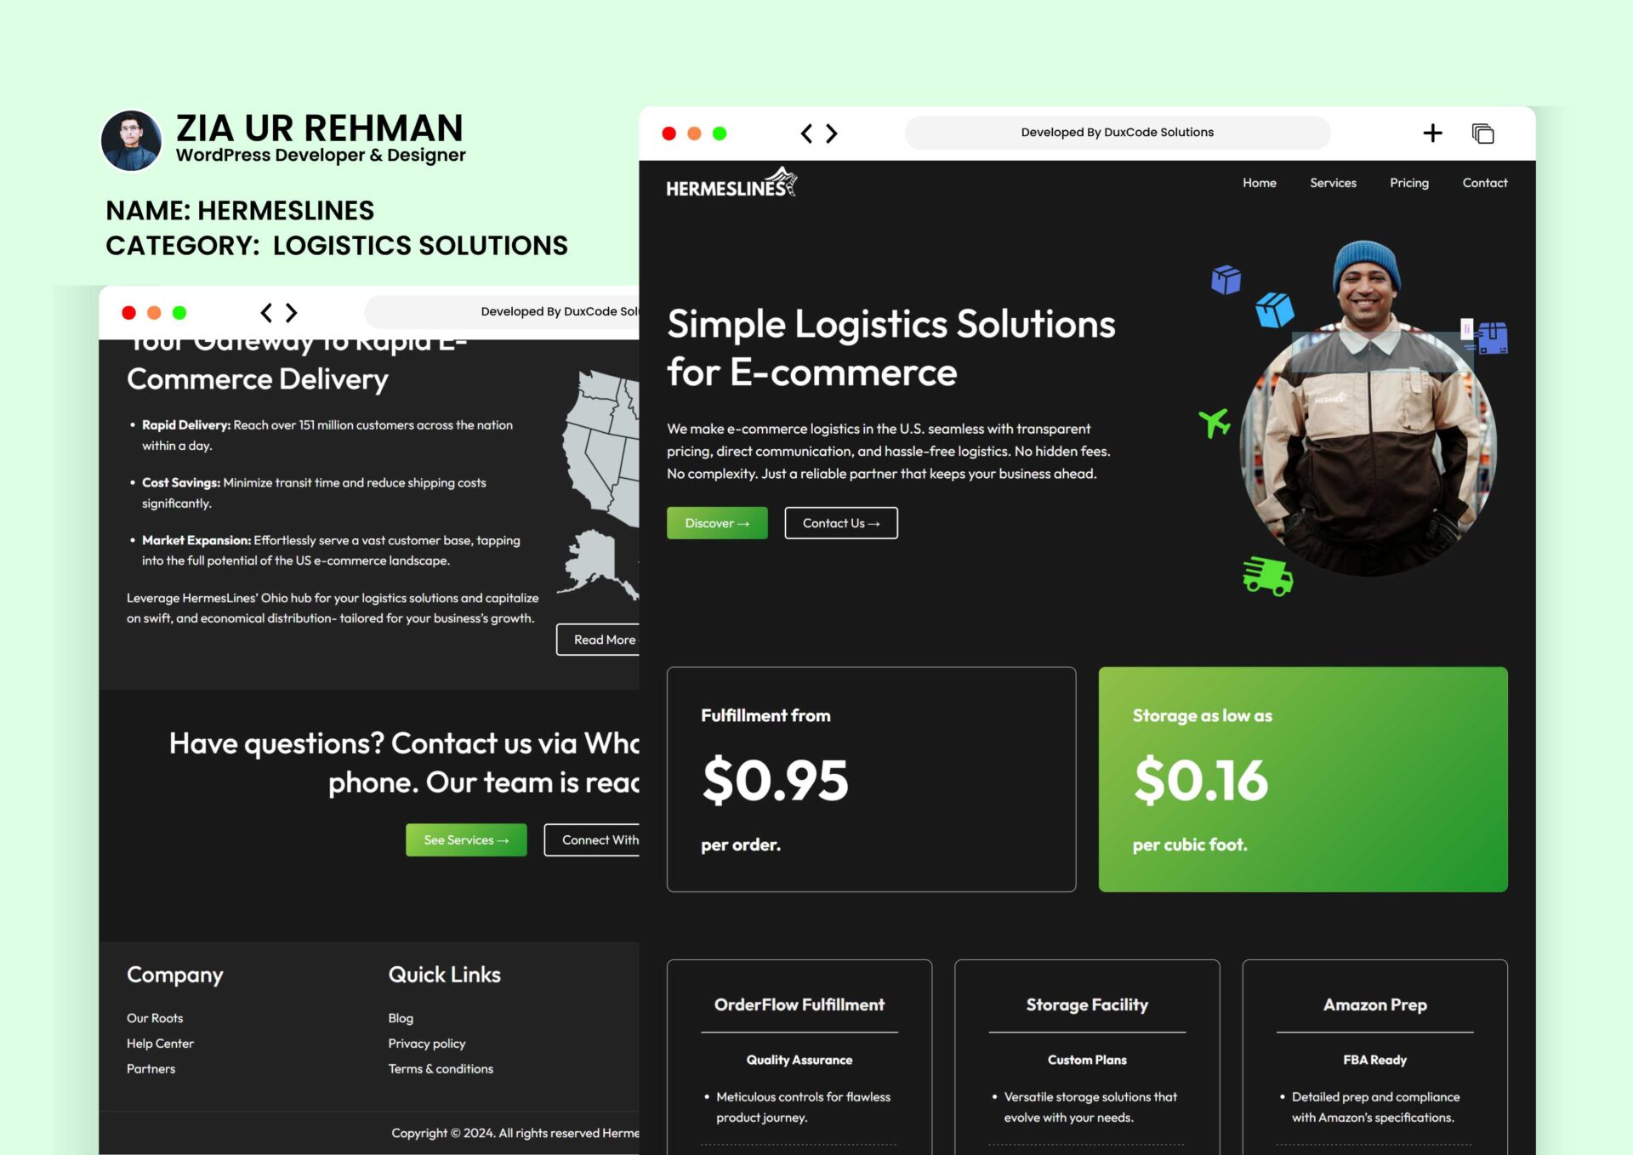Open the Home menu item
1633x1155 pixels.
1259,183
